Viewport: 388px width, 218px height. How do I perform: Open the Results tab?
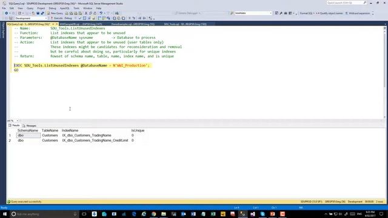point(13,125)
